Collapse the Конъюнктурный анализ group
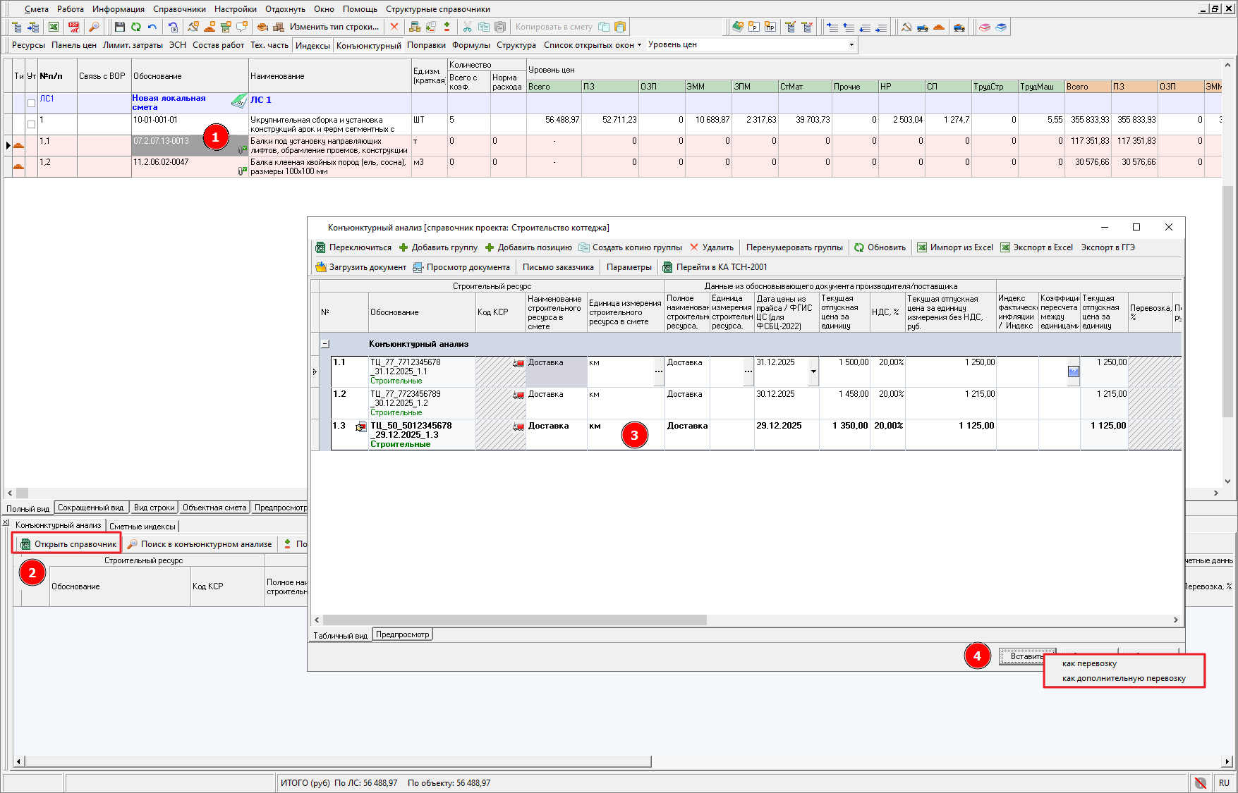The width and height of the screenshot is (1238, 793). [325, 344]
